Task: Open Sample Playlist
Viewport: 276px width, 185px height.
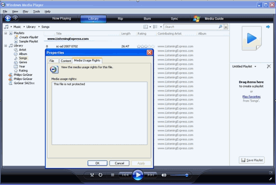Action: [x=28, y=42]
